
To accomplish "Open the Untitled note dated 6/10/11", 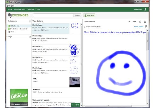I will (x=56, y=29).
